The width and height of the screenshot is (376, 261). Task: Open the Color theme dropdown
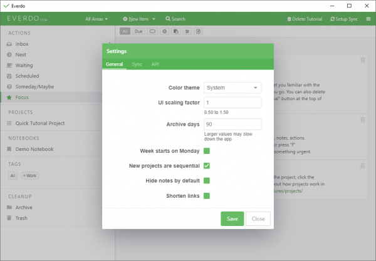point(232,88)
